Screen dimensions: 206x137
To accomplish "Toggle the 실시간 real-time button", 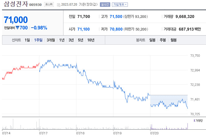I will 105,5.
